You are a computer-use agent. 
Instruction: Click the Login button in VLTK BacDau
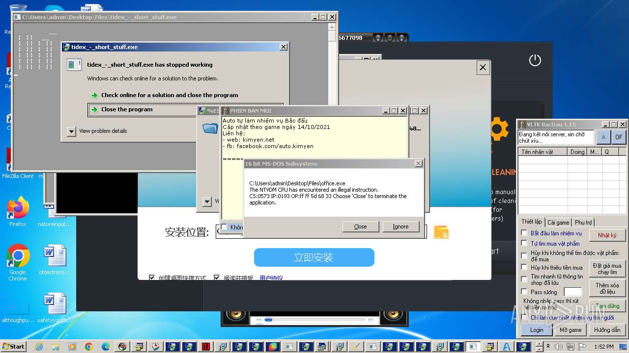(x=537, y=330)
